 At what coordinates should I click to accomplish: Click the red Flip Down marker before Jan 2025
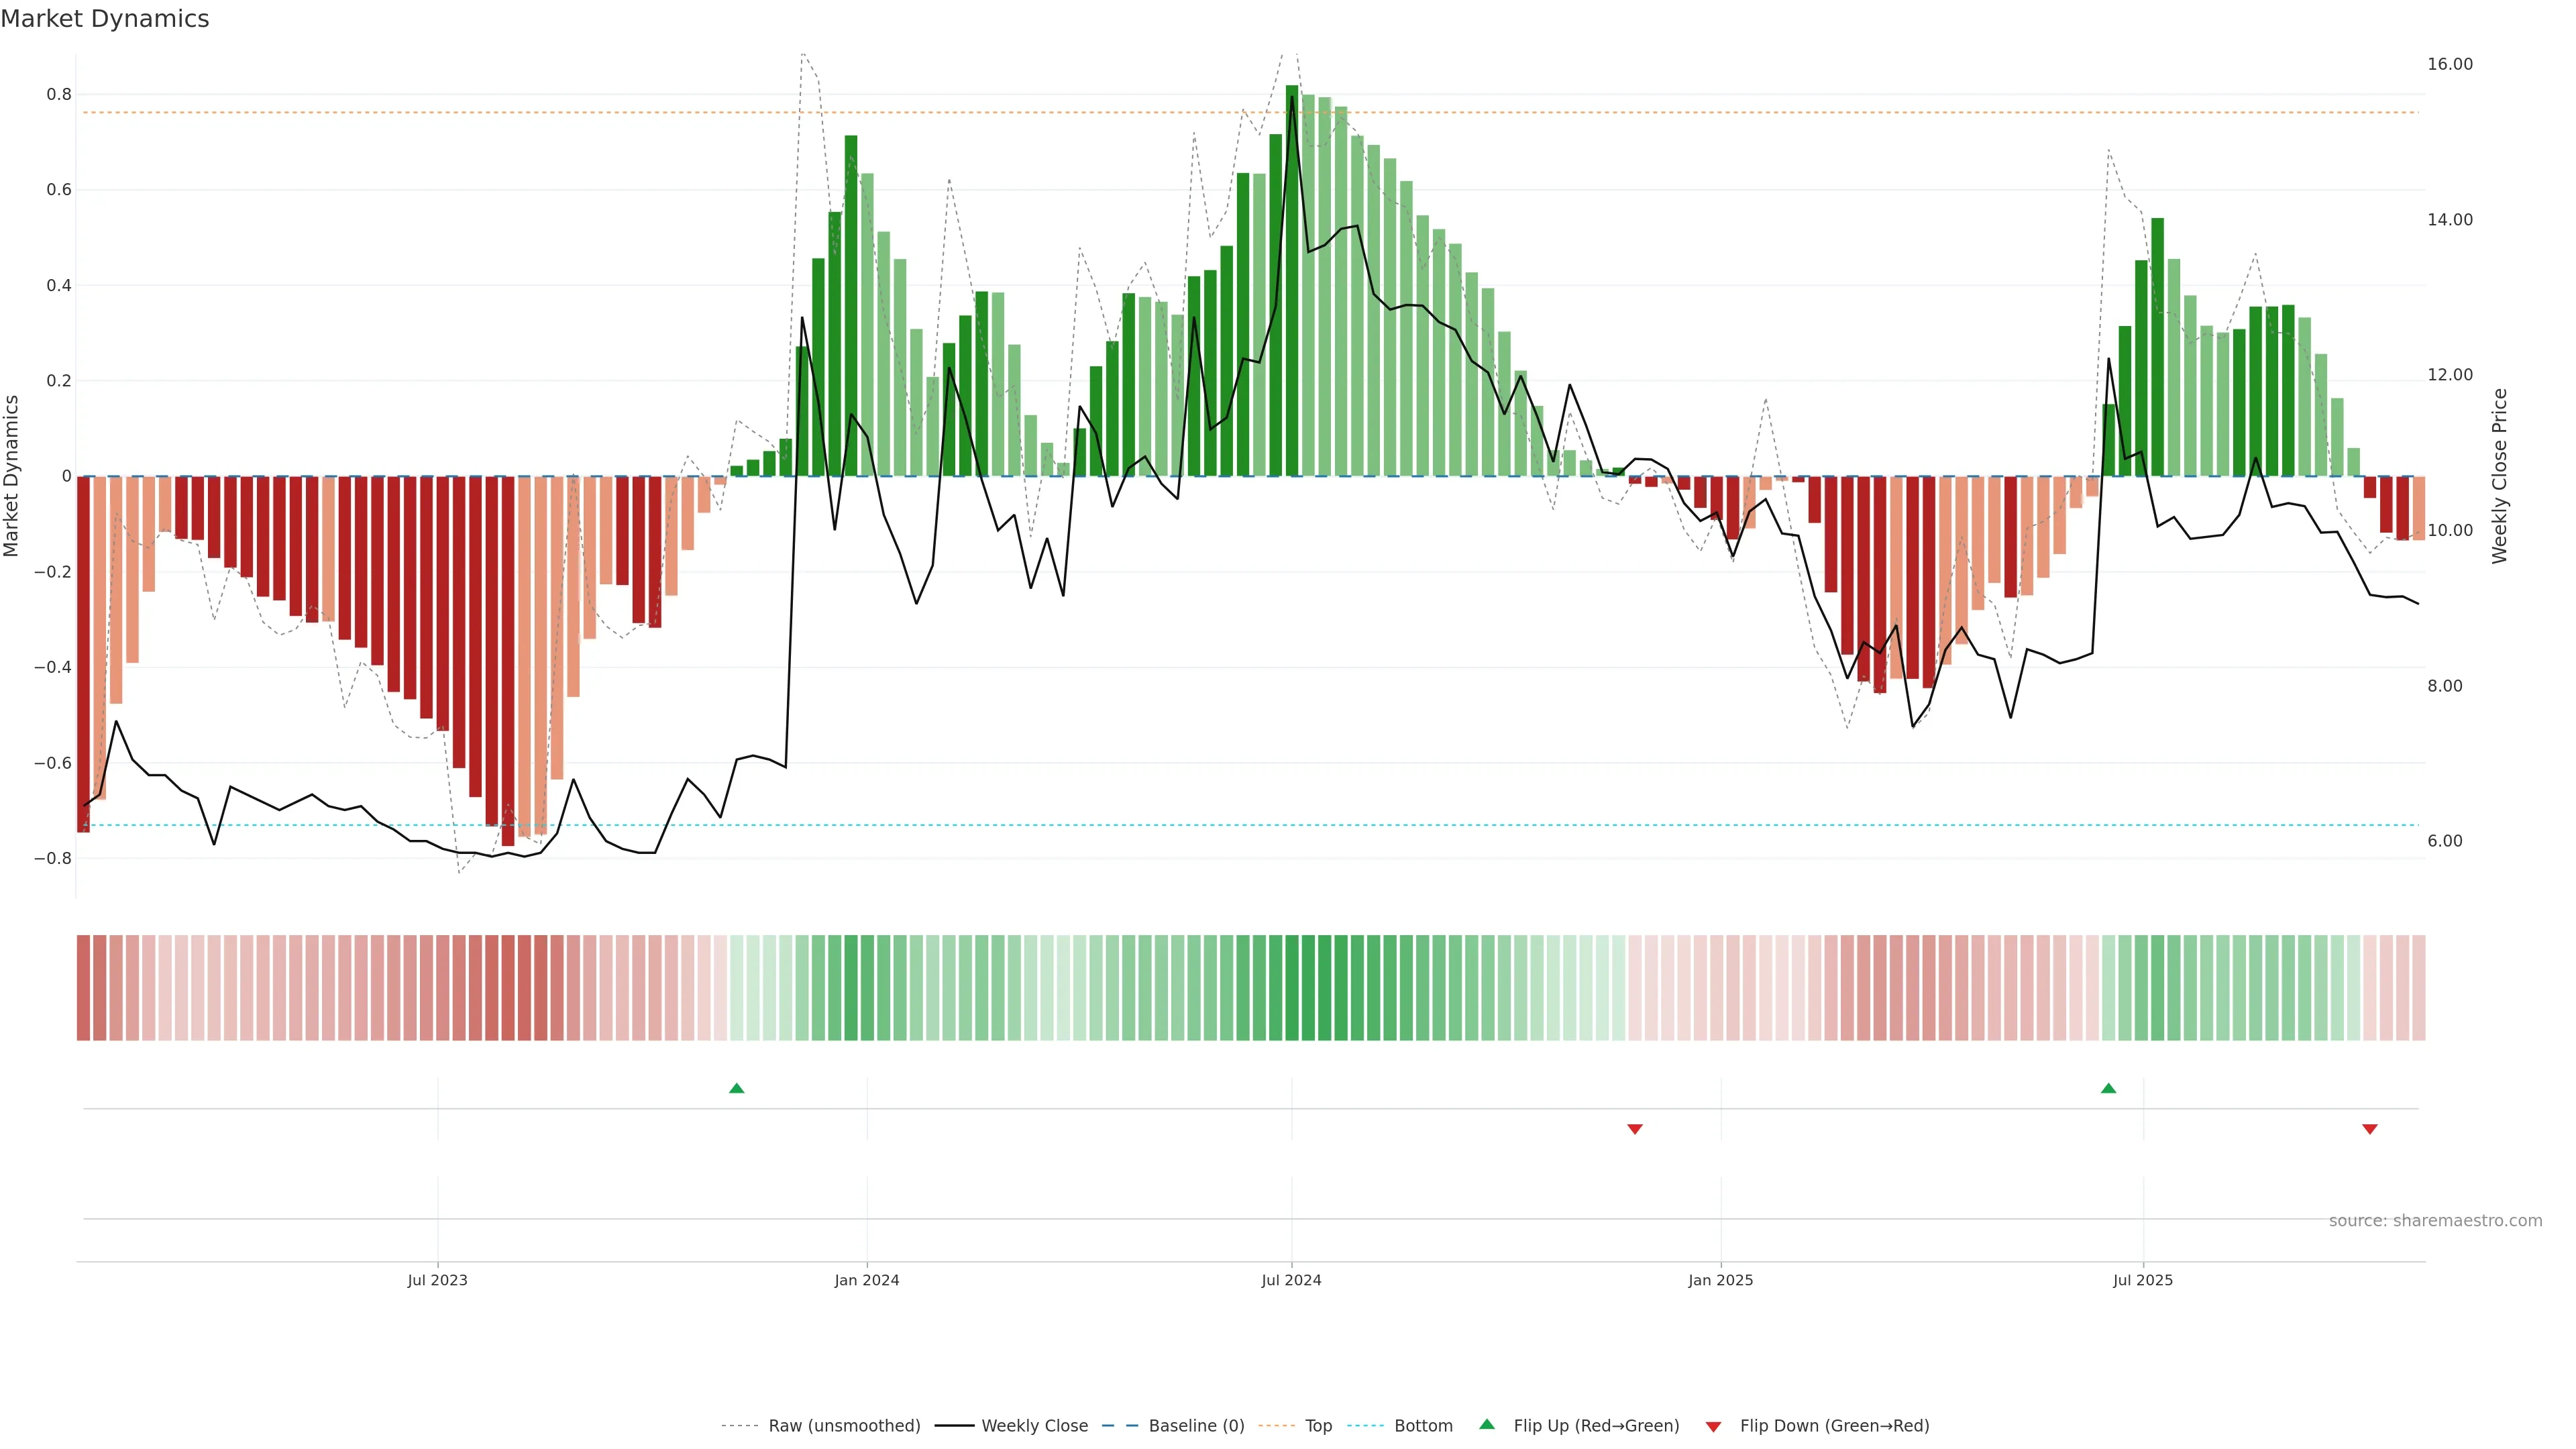coord(1635,1129)
